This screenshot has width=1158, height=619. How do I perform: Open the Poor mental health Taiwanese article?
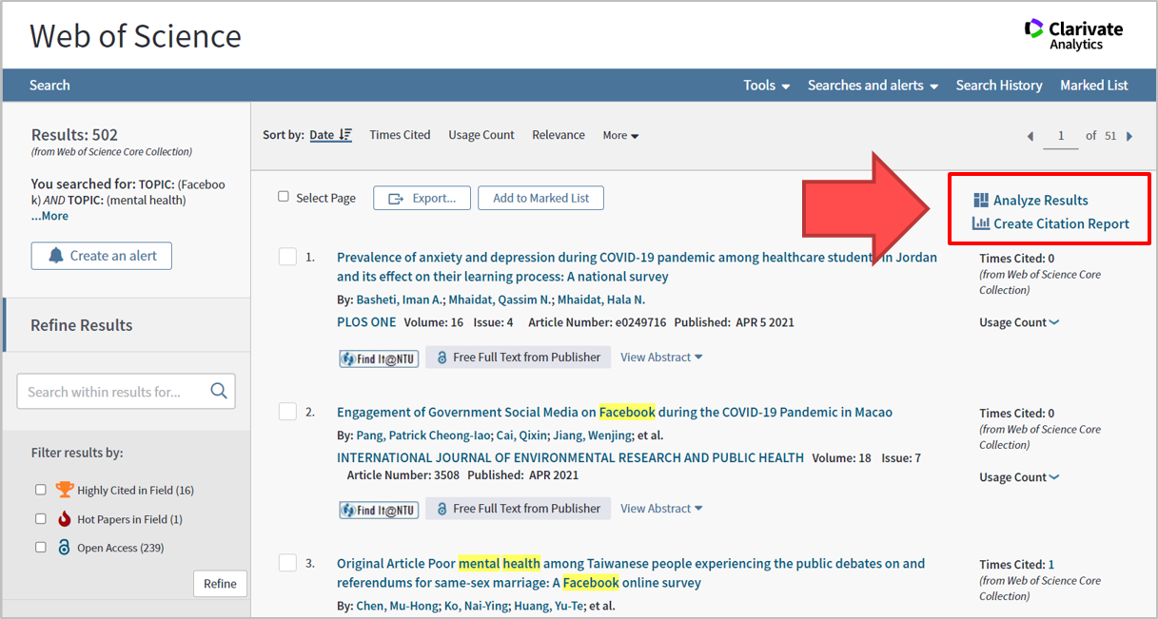631,572
